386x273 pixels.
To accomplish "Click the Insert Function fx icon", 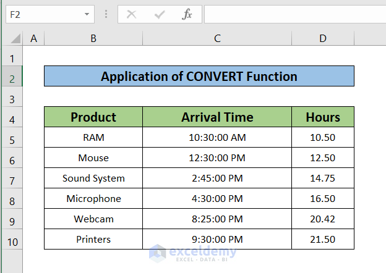I will click(187, 14).
